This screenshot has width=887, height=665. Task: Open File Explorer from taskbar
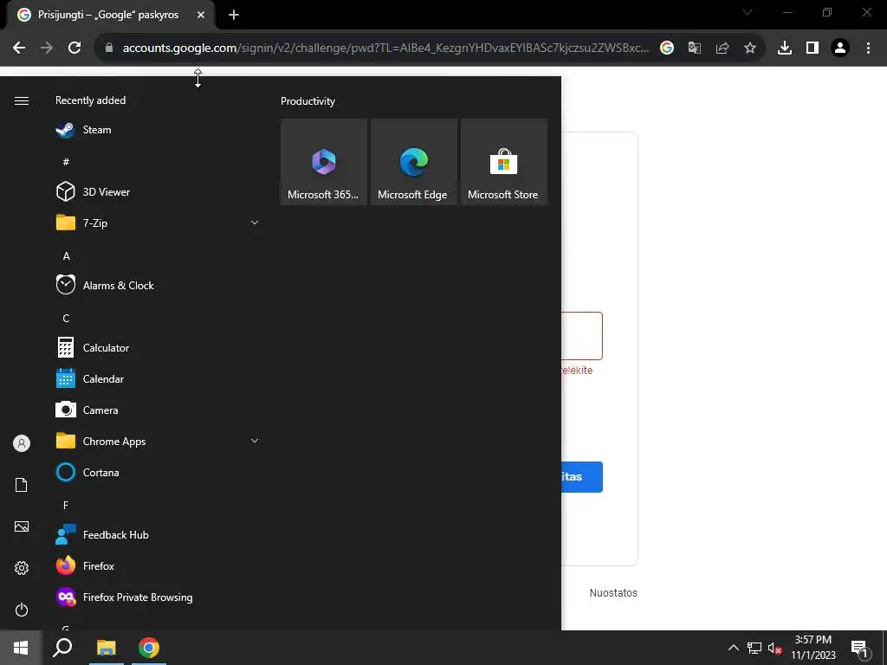point(106,648)
